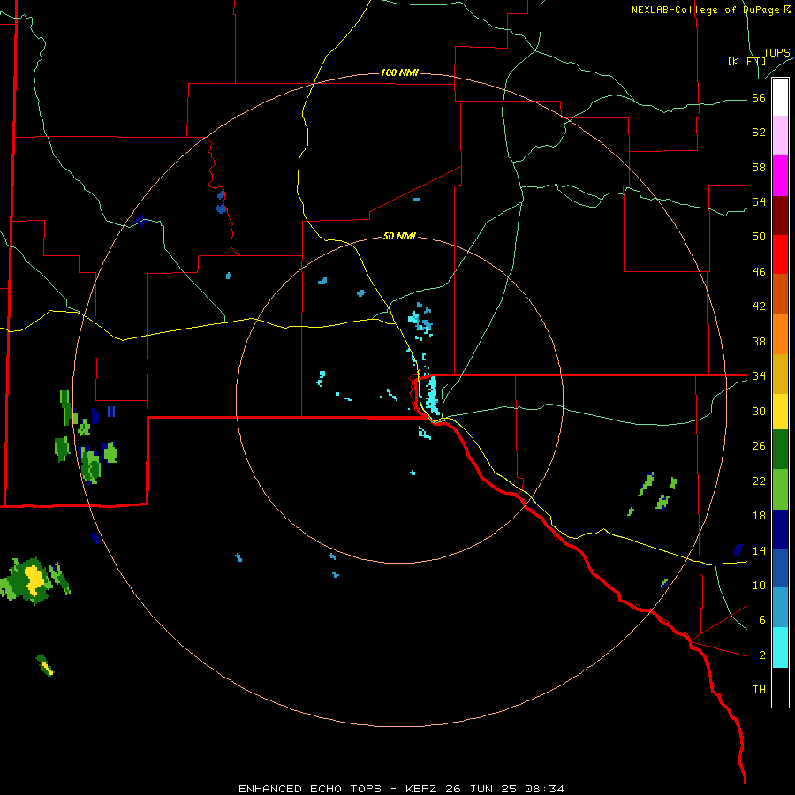The height and width of the screenshot is (795, 795).
Task: Click the dark red maroon legend swatch
Action: coord(780,216)
